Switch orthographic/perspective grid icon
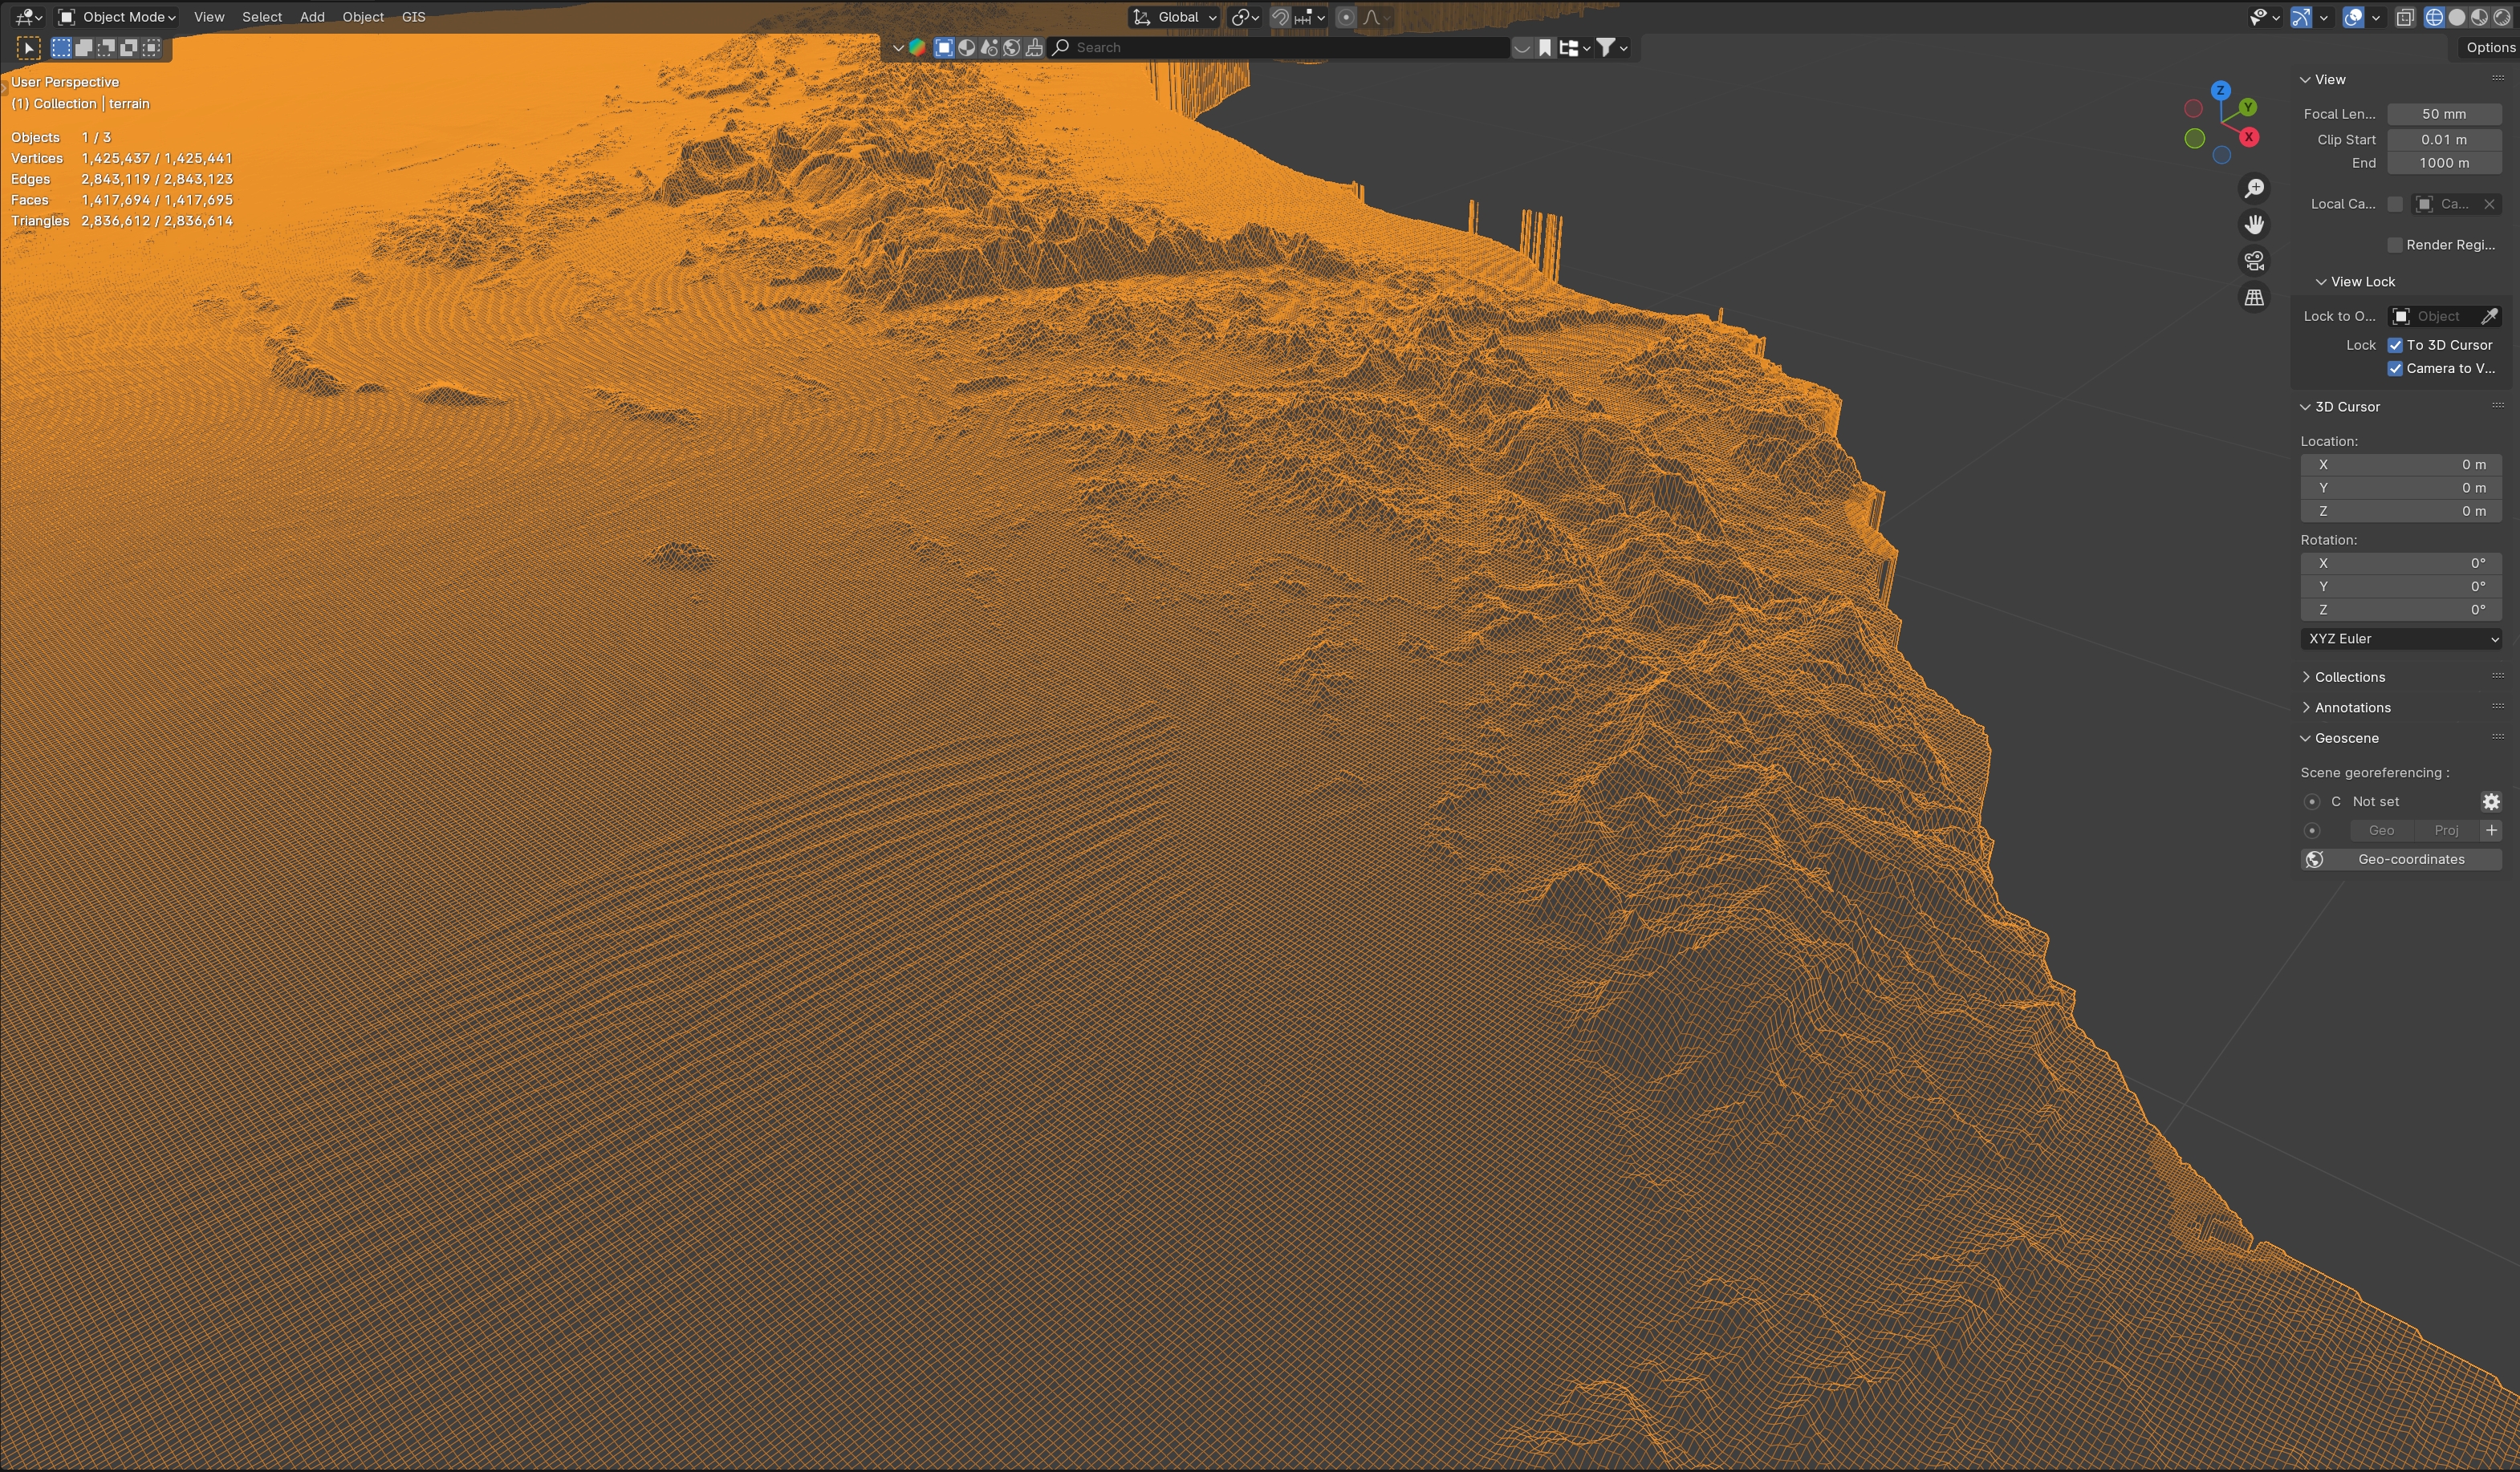 [x=2254, y=298]
